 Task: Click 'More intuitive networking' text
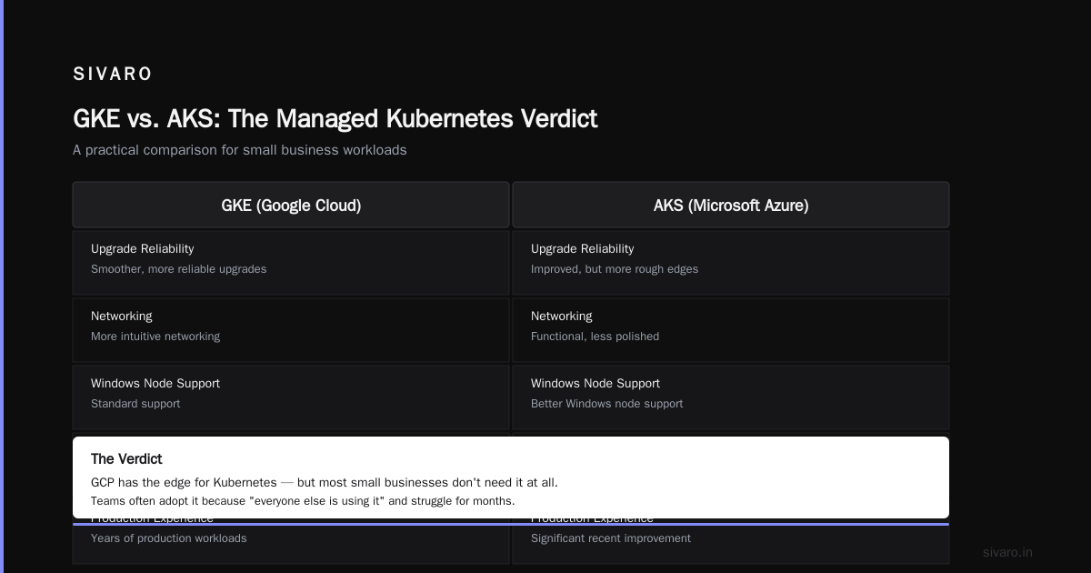(155, 337)
